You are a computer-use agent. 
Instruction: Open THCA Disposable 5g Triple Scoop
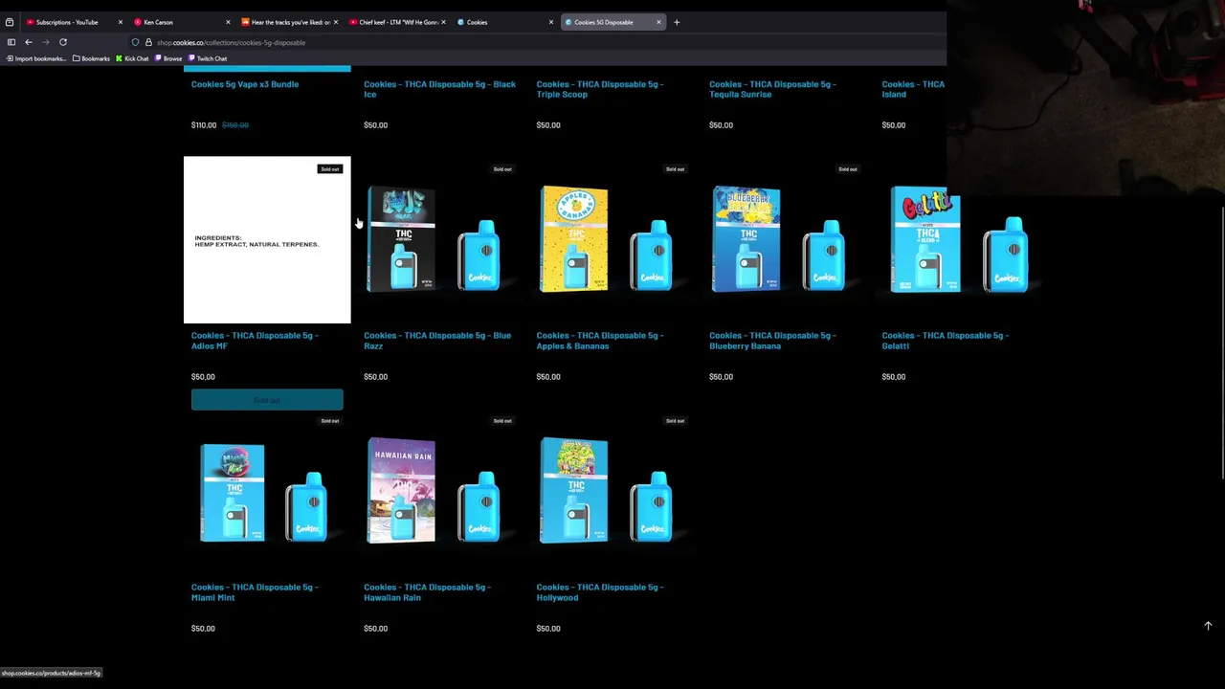coord(600,89)
